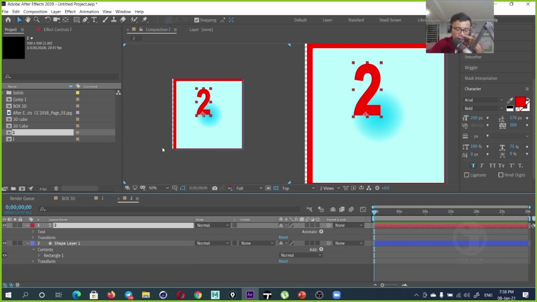
Task: Open the Full resolution dropdown
Action: click(249, 188)
